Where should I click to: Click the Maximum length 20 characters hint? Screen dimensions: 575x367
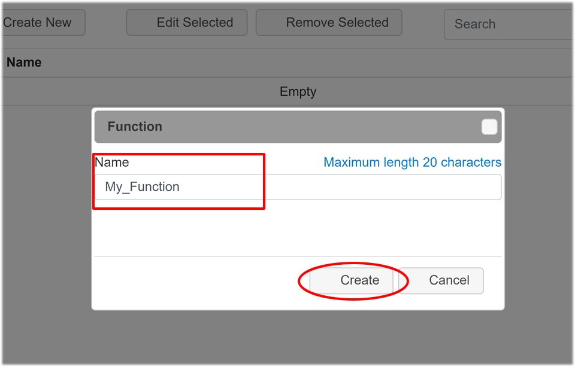pyautogui.click(x=412, y=162)
